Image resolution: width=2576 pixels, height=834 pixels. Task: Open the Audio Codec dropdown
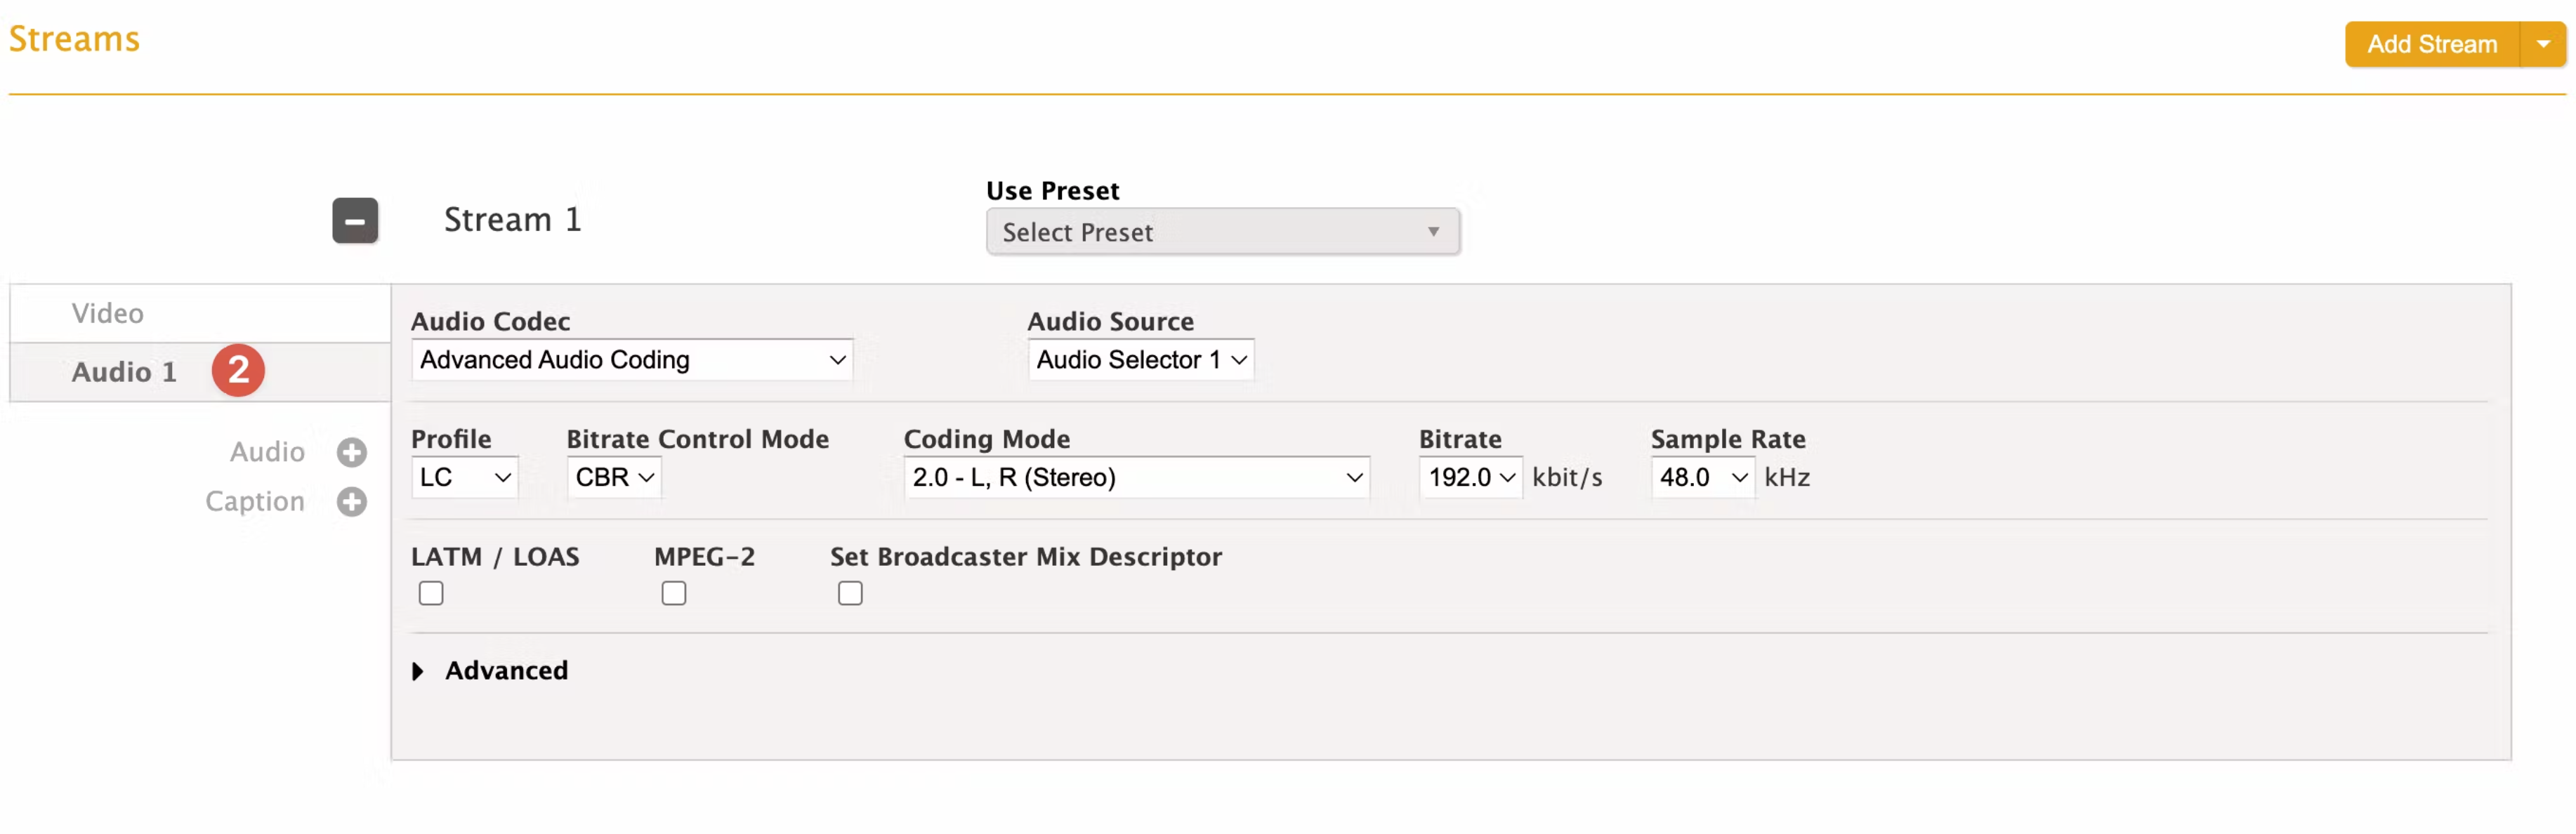tap(632, 360)
